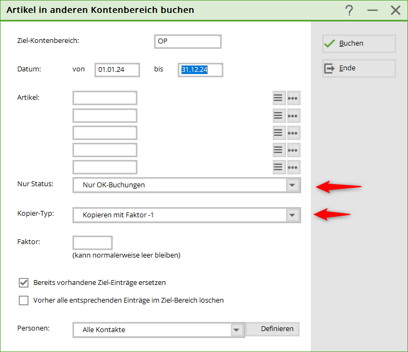Click the list icon beside the first Artikel field
Viewport: 408px width, 352px height.
(278, 98)
